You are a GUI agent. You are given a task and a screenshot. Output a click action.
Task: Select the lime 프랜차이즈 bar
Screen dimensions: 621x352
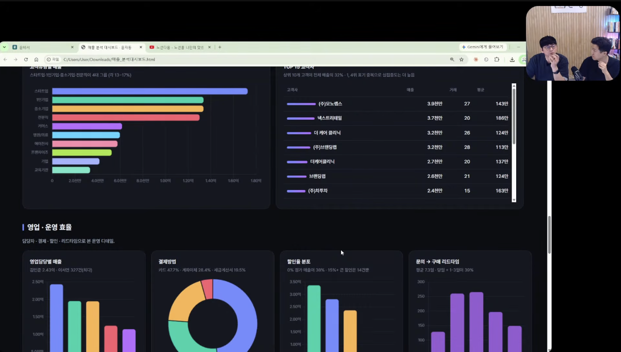(82, 152)
